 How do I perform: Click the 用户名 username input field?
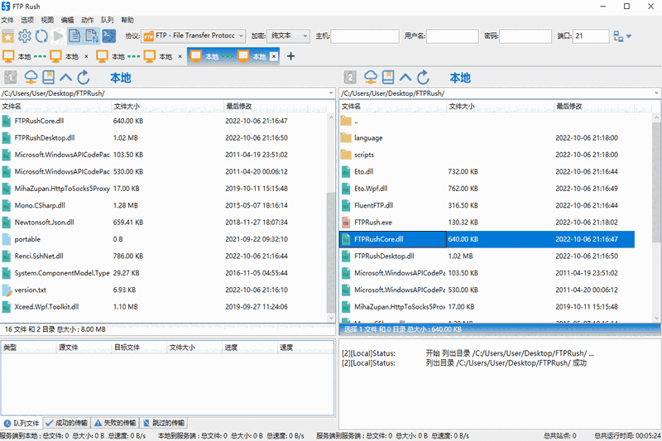tap(452, 36)
